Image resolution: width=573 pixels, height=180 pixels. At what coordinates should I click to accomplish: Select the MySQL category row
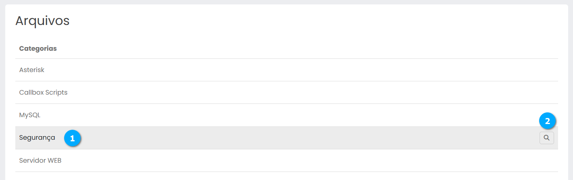tap(30, 115)
